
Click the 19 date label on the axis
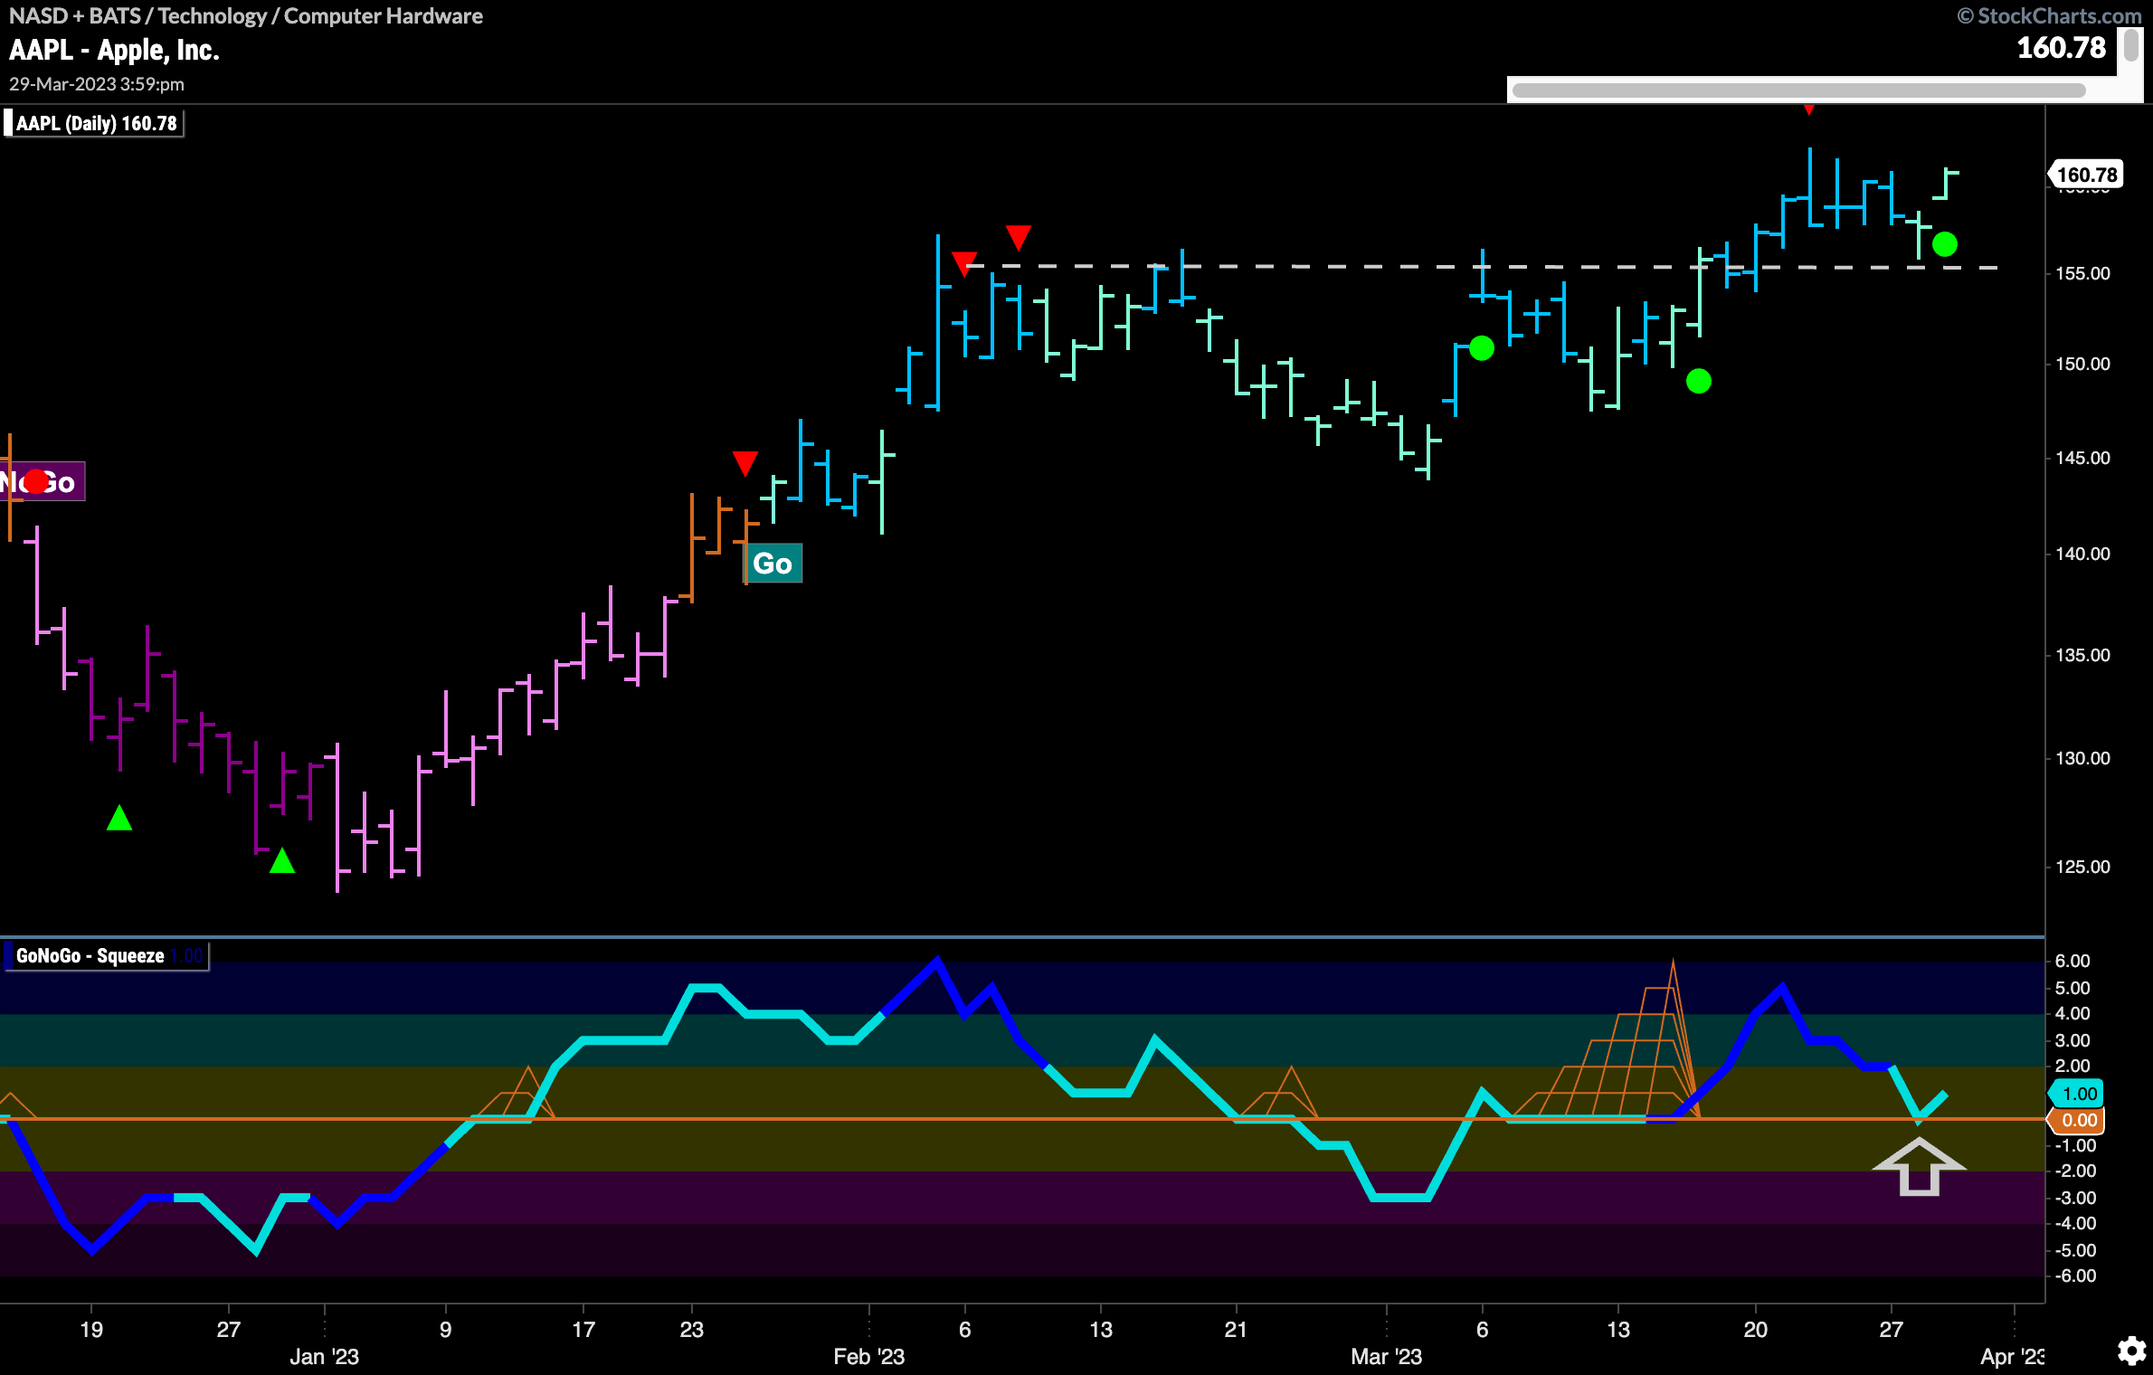tap(91, 1330)
